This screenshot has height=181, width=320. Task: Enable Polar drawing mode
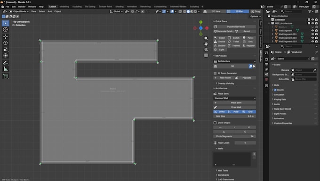(234, 112)
